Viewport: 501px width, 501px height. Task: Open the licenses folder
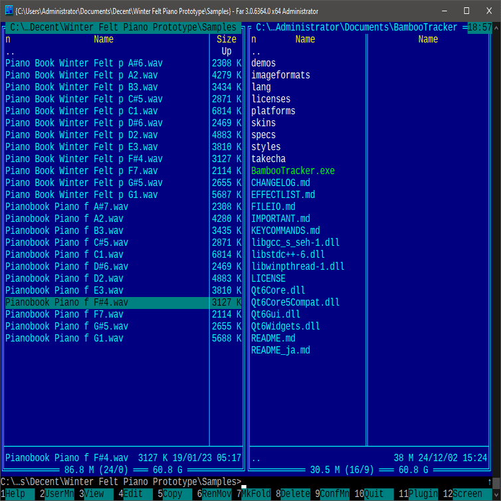(270, 99)
